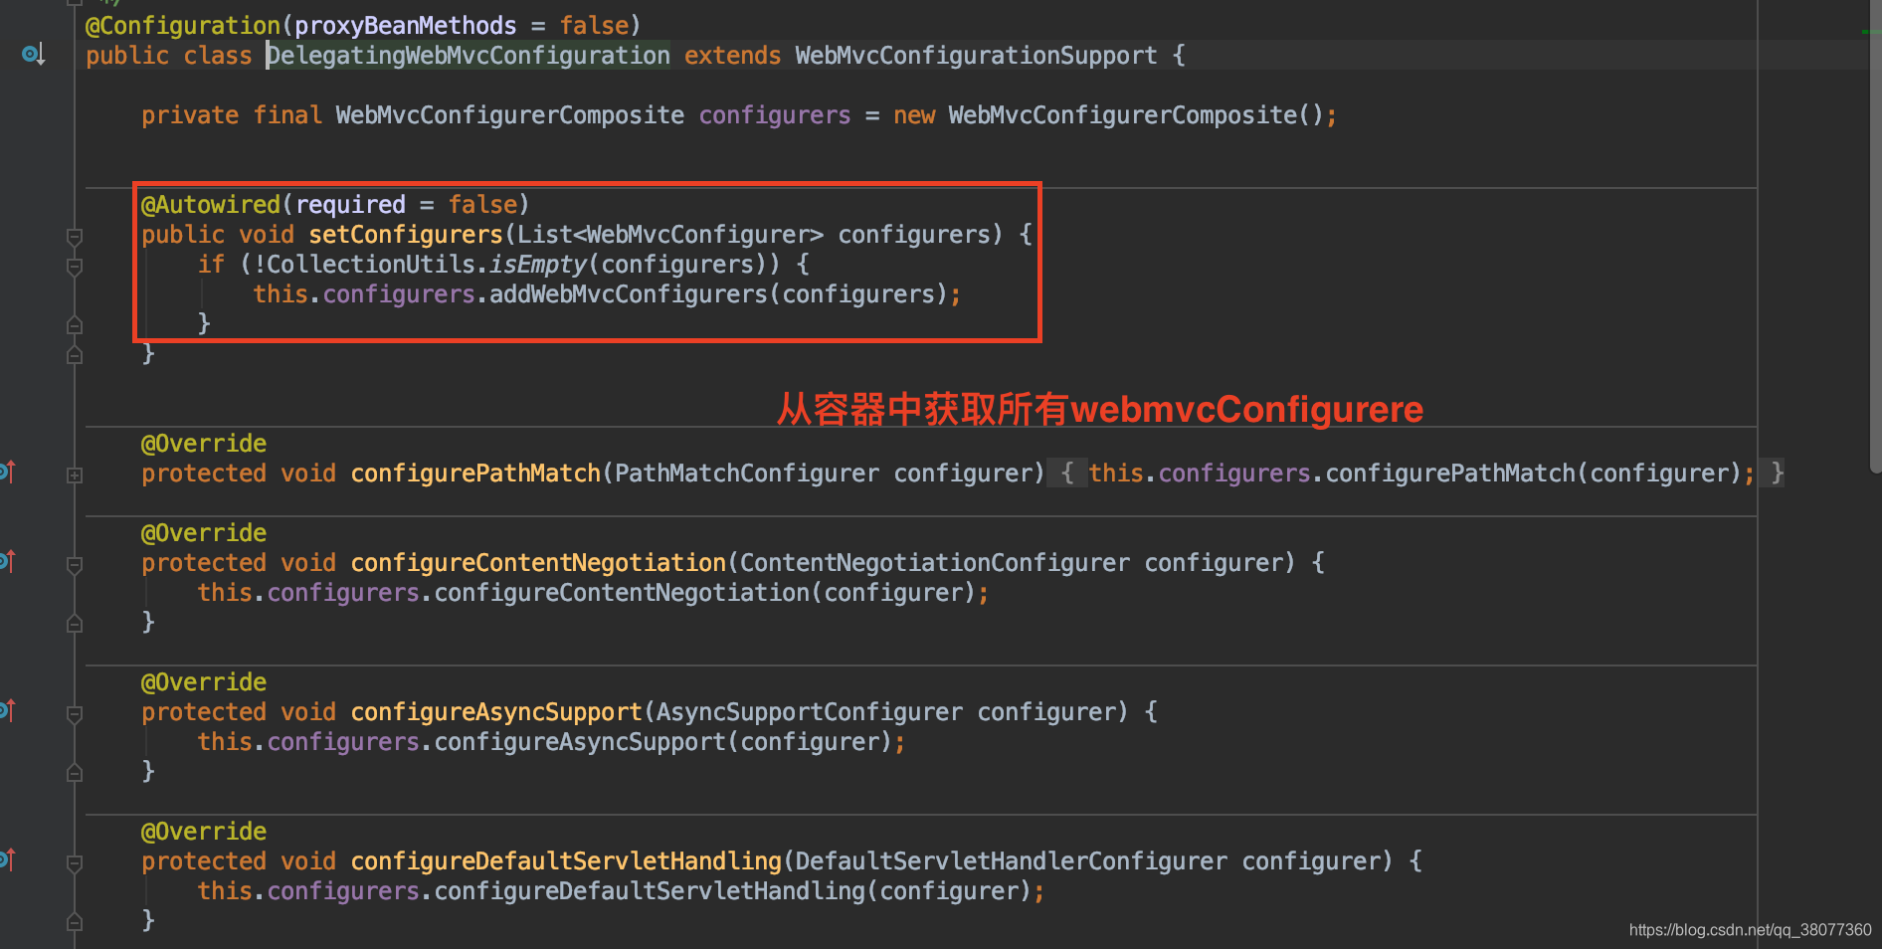Collapse the configureAsyncSupport method fold marker
Screen dimensions: 1882x949
coord(75,714)
